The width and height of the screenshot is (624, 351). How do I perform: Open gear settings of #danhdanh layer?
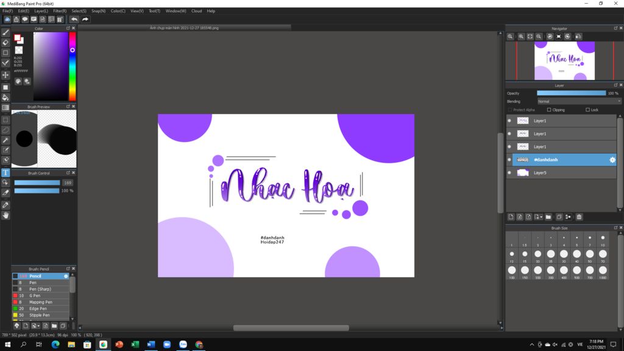(x=612, y=160)
